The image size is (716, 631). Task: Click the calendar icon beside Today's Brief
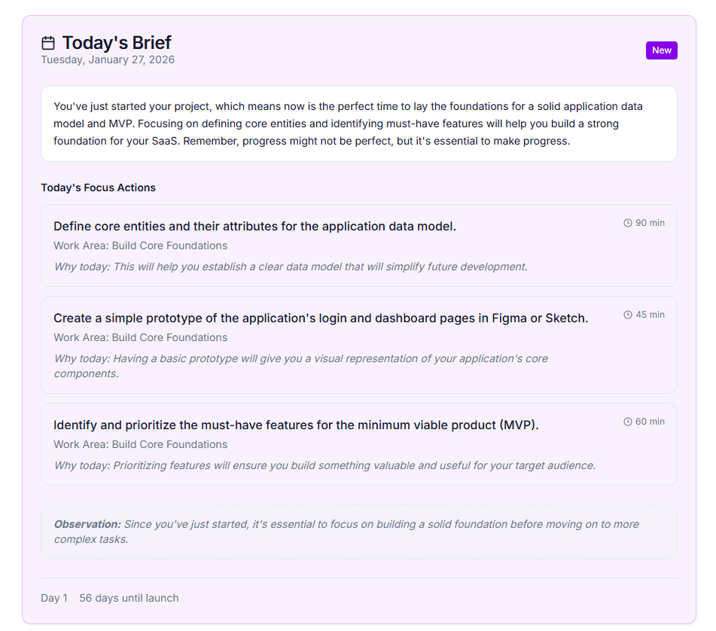coord(47,42)
